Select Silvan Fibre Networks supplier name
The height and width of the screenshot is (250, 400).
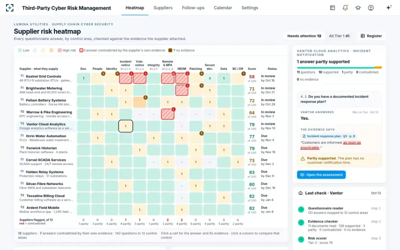tap(44, 184)
